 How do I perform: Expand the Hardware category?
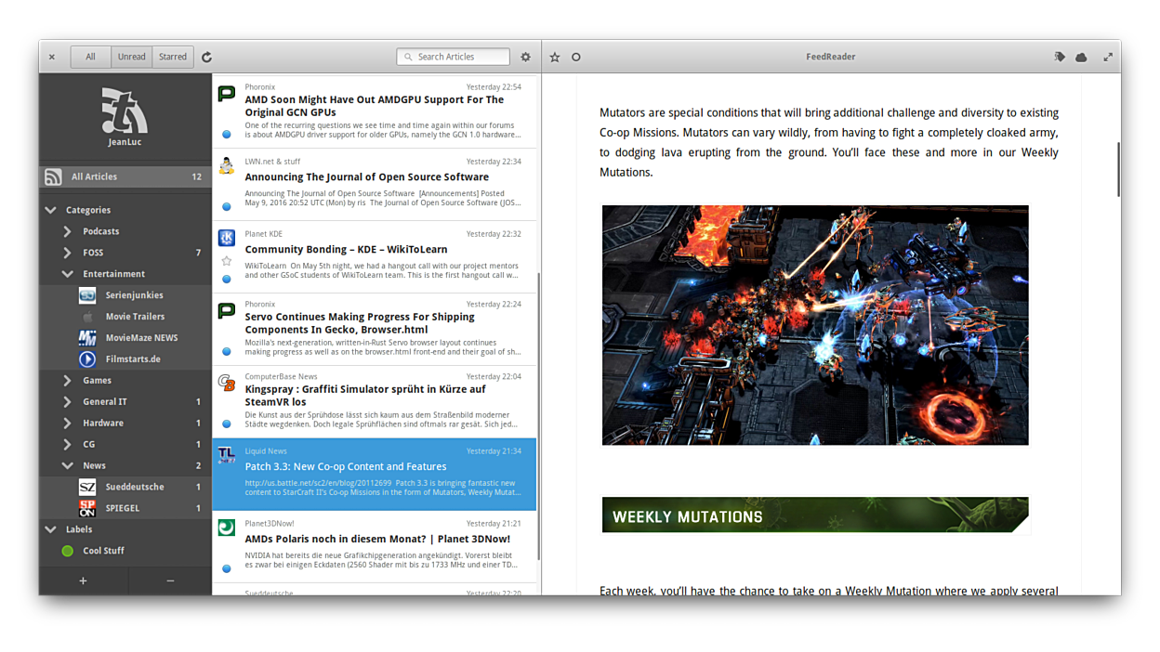pyautogui.click(x=67, y=423)
